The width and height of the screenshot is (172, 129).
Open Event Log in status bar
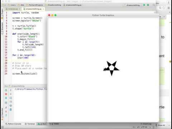pos(146,124)
